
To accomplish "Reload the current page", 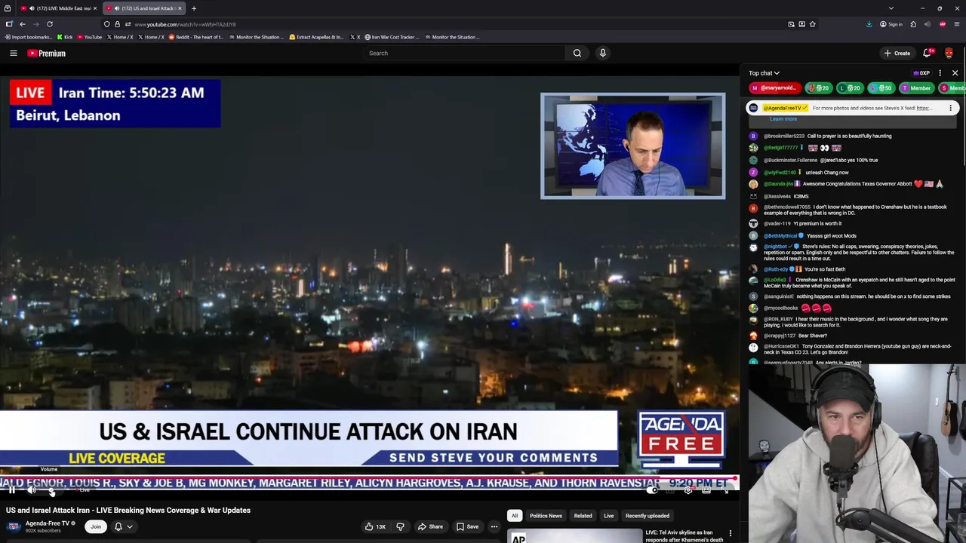I will pyautogui.click(x=50, y=24).
